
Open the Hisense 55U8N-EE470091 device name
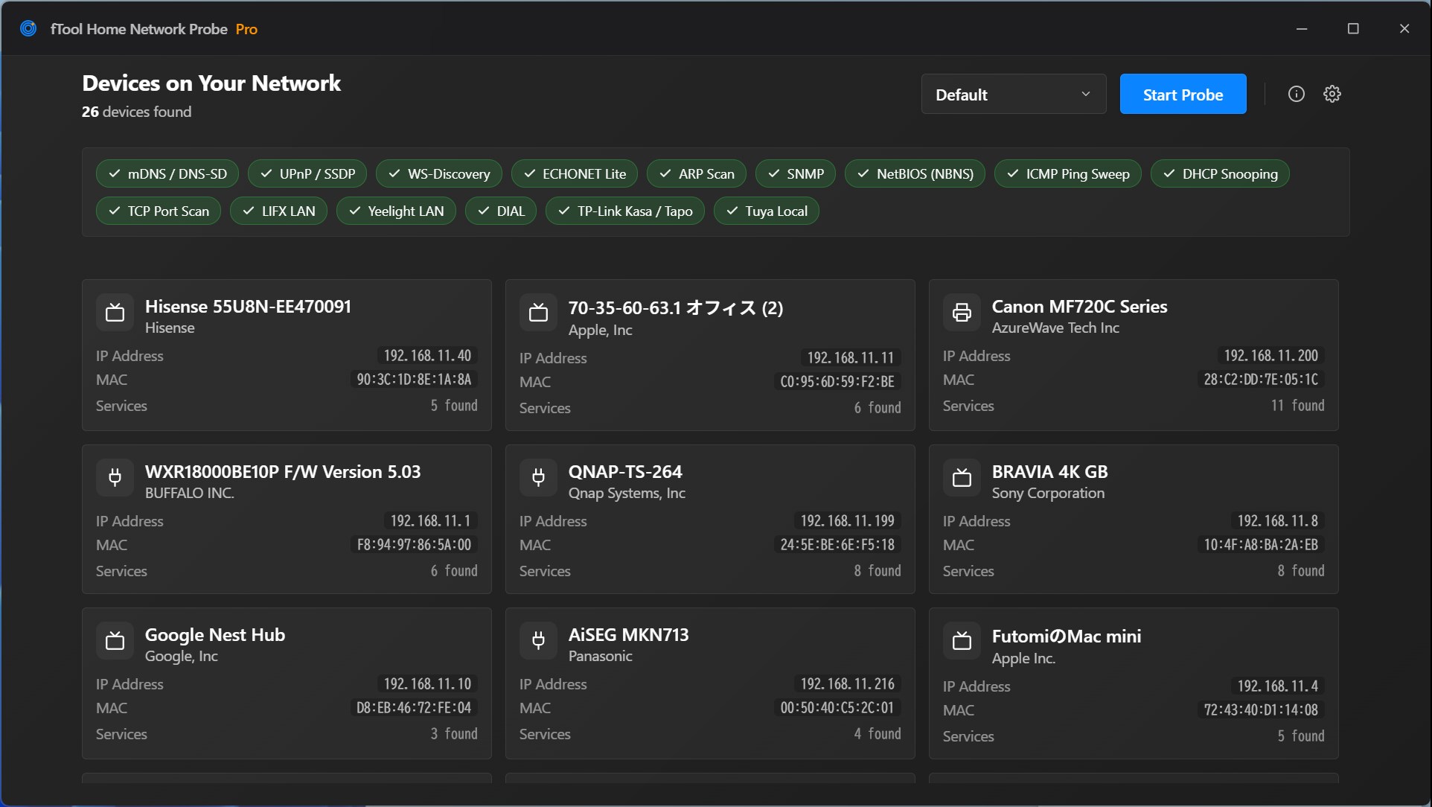click(248, 306)
